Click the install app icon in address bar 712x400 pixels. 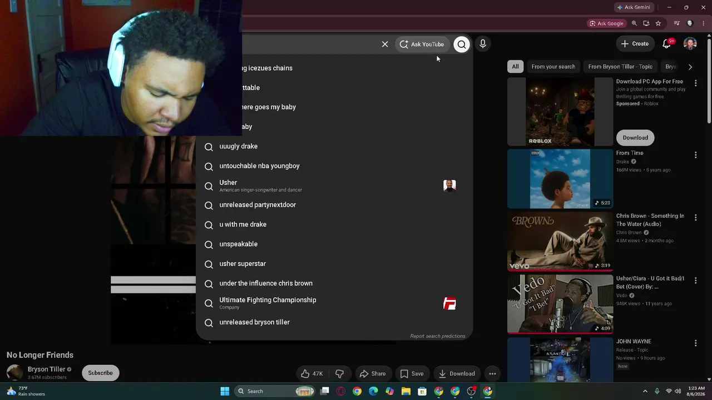pos(646,23)
